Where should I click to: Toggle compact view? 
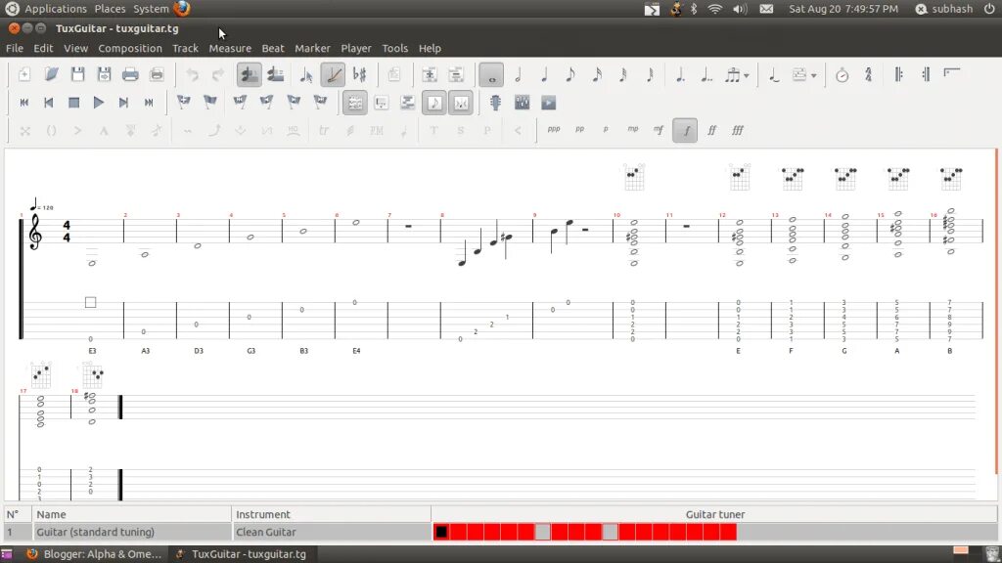[461, 102]
